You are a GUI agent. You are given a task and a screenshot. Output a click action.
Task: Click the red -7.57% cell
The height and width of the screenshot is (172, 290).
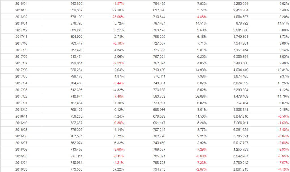[283, 162]
